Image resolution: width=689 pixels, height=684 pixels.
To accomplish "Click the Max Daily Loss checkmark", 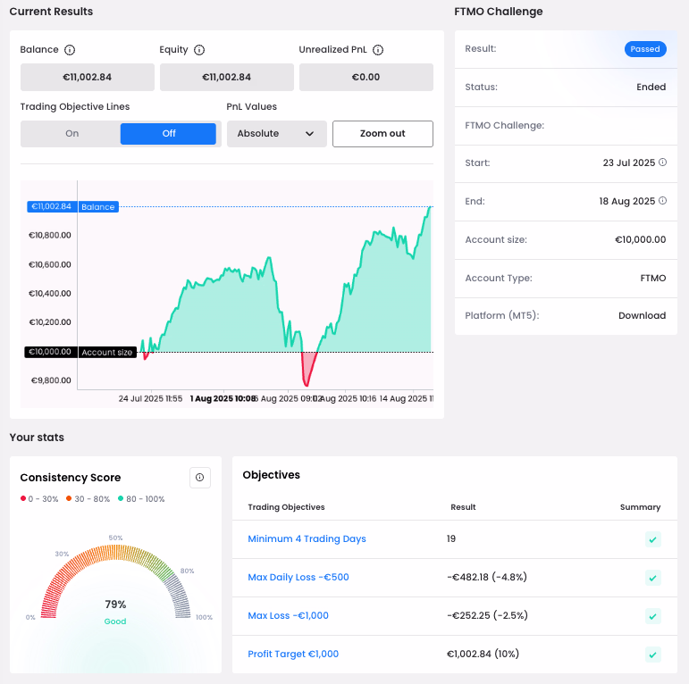I will [x=653, y=578].
